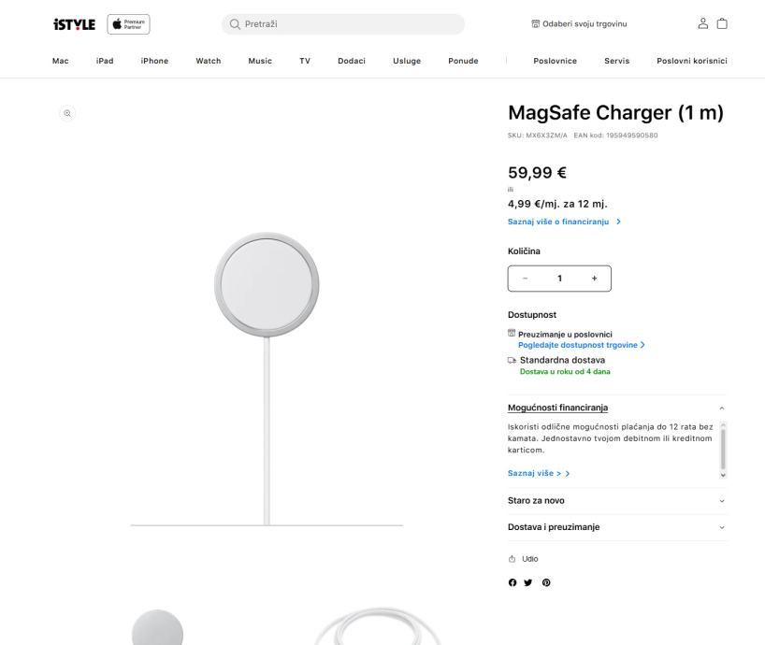The image size is (765, 645).
Task: Click the image zoom magnifier icon
Action: click(66, 113)
